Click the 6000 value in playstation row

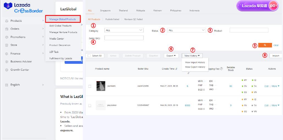pyautogui.click(x=187, y=106)
